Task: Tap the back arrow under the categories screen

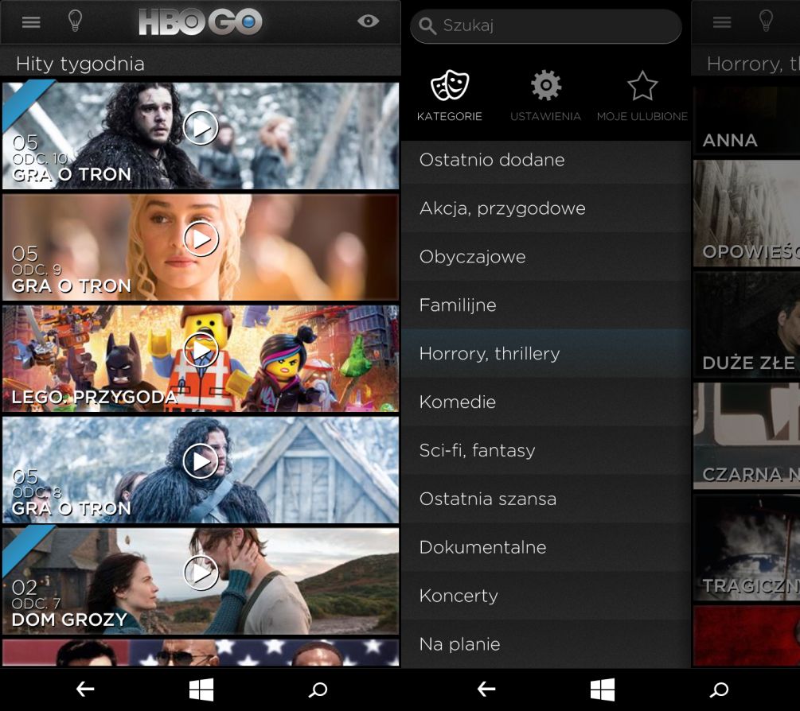Action: click(486, 690)
